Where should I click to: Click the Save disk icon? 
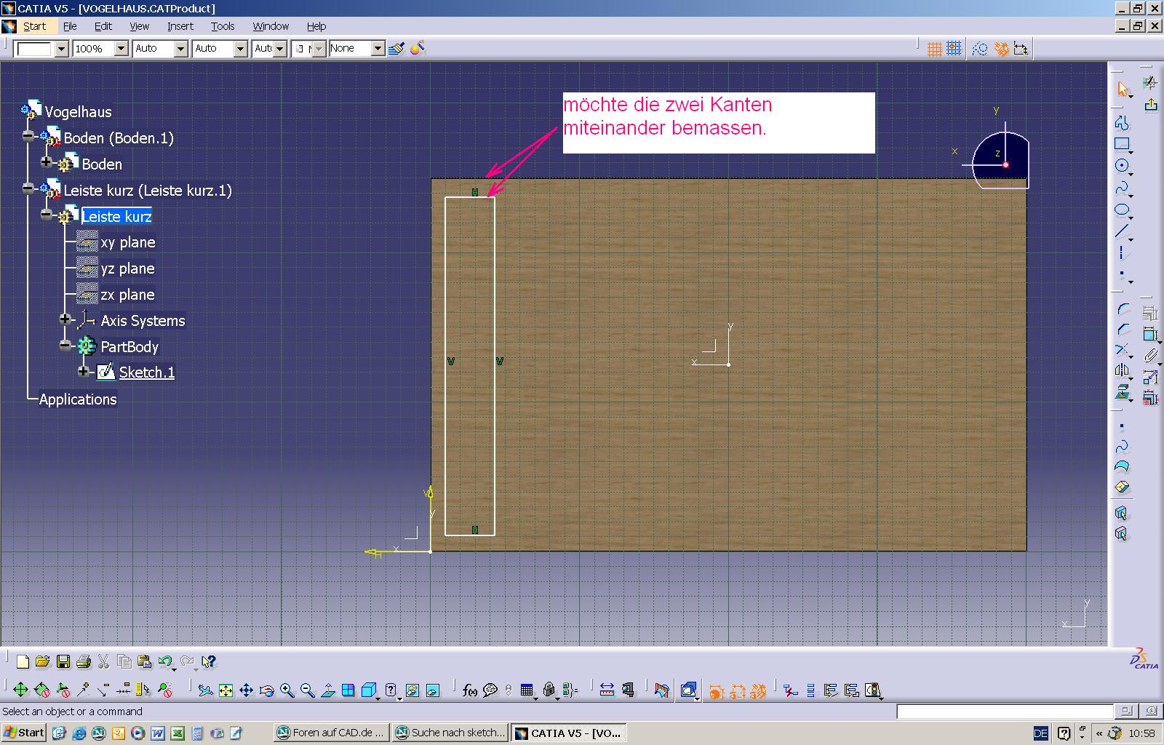(x=63, y=661)
